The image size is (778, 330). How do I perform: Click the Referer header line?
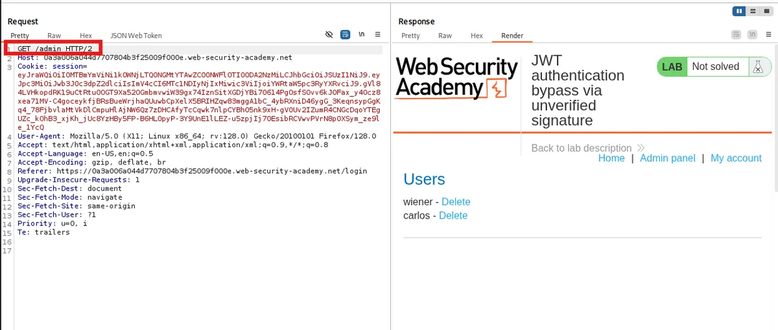click(x=192, y=171)
